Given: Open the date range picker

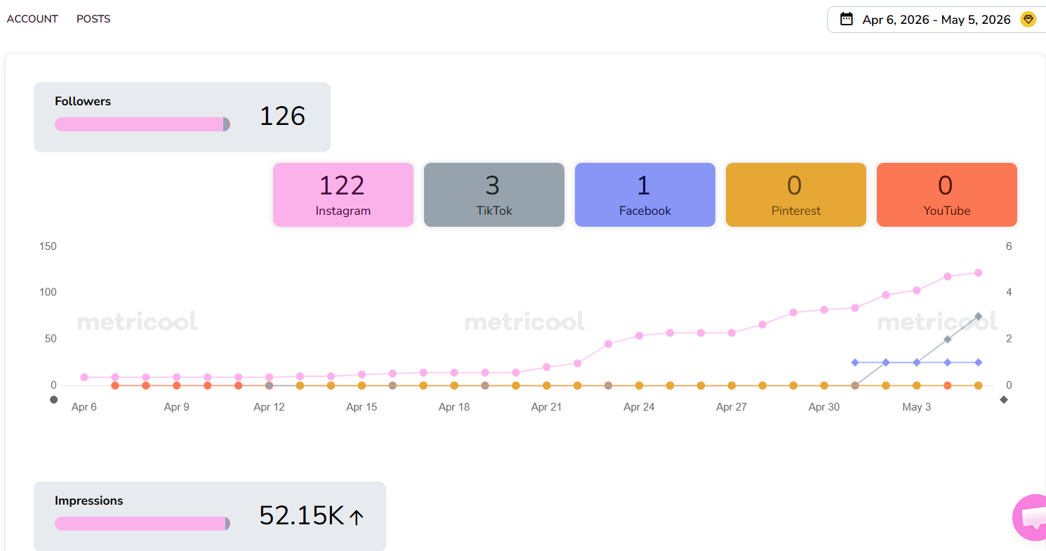Looking at the screenshot, I should [936, 20].
